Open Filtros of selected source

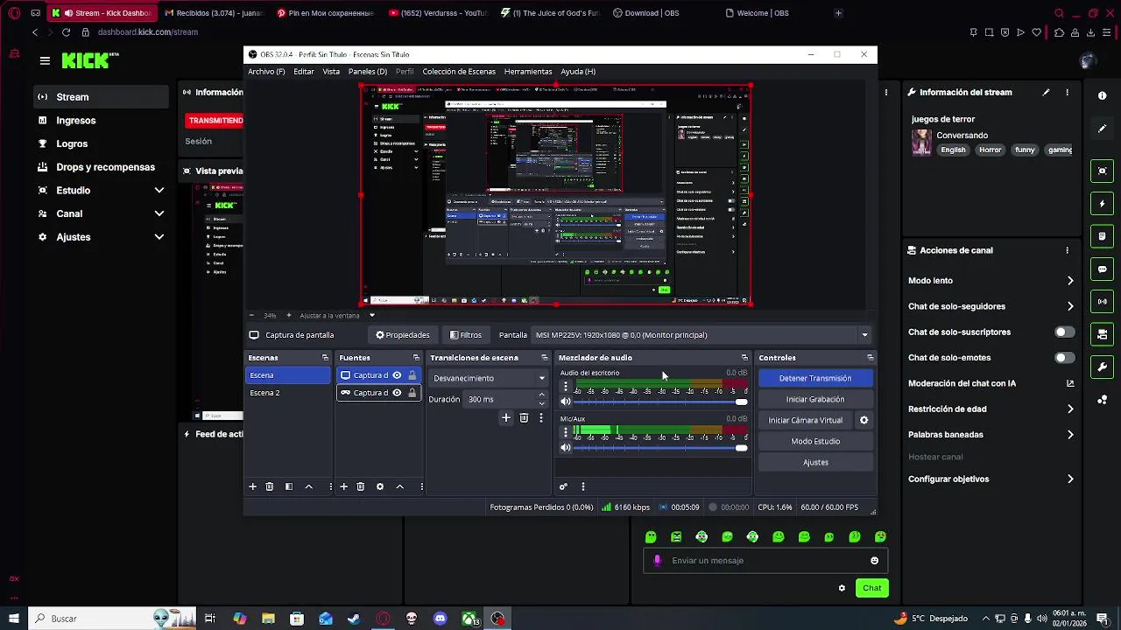(466, 335)
